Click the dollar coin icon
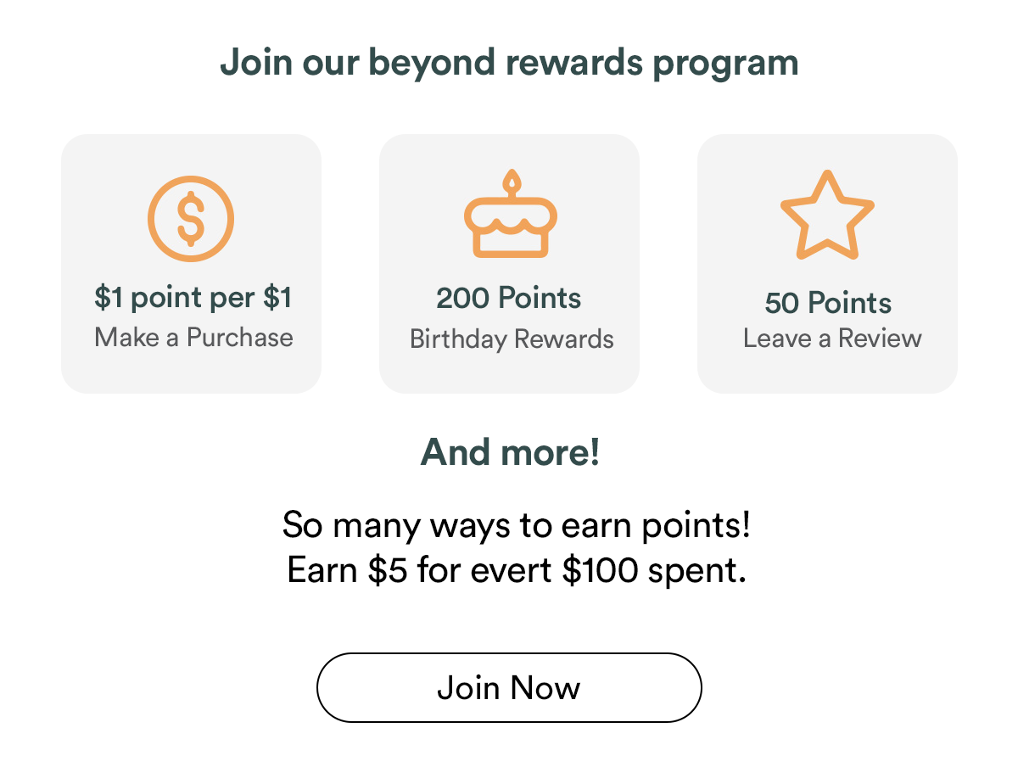Viewport: 1018px width, 767px height. click(x=191, y=217)
